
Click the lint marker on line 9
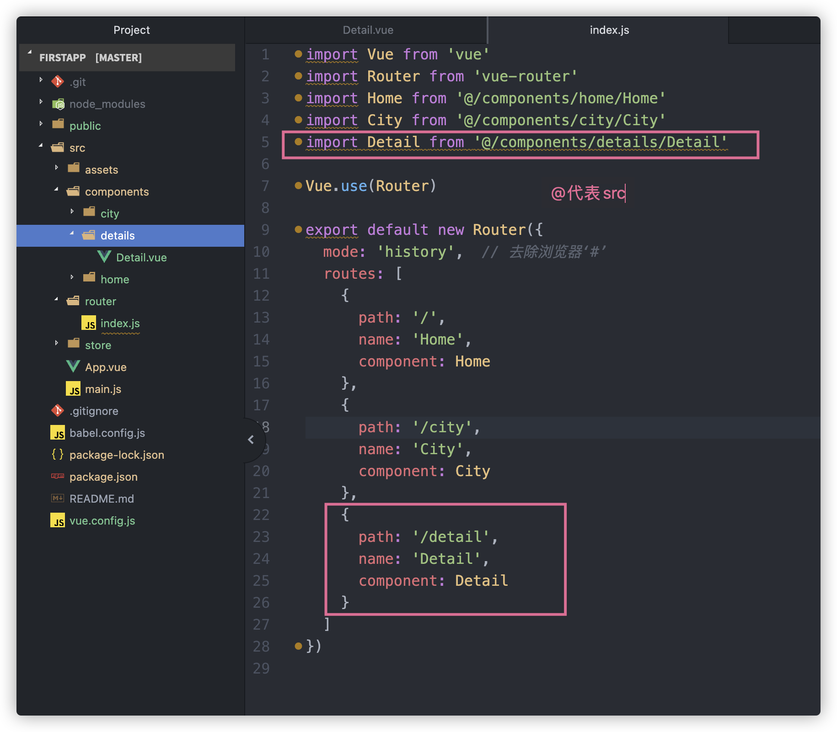(x=298, y=229)
